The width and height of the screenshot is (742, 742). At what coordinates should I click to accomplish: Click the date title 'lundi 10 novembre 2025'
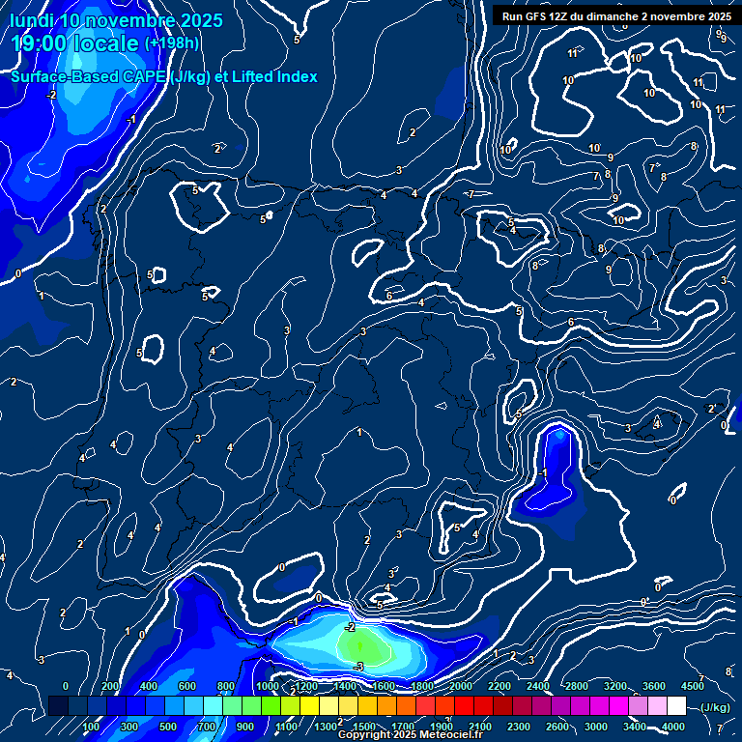116,20
